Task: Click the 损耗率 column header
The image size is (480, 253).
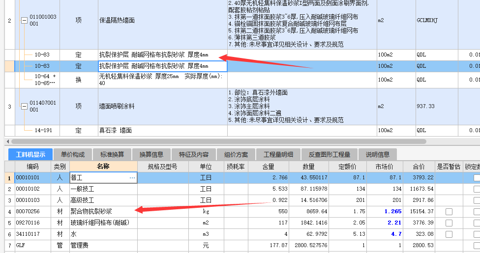Action: point(236,167)
